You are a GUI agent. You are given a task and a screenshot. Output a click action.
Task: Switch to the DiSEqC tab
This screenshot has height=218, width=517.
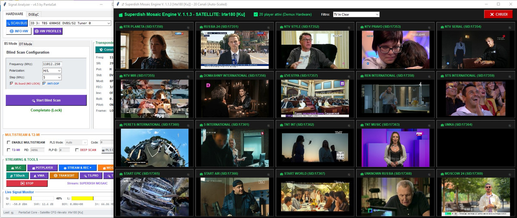(x=34, y=14)
